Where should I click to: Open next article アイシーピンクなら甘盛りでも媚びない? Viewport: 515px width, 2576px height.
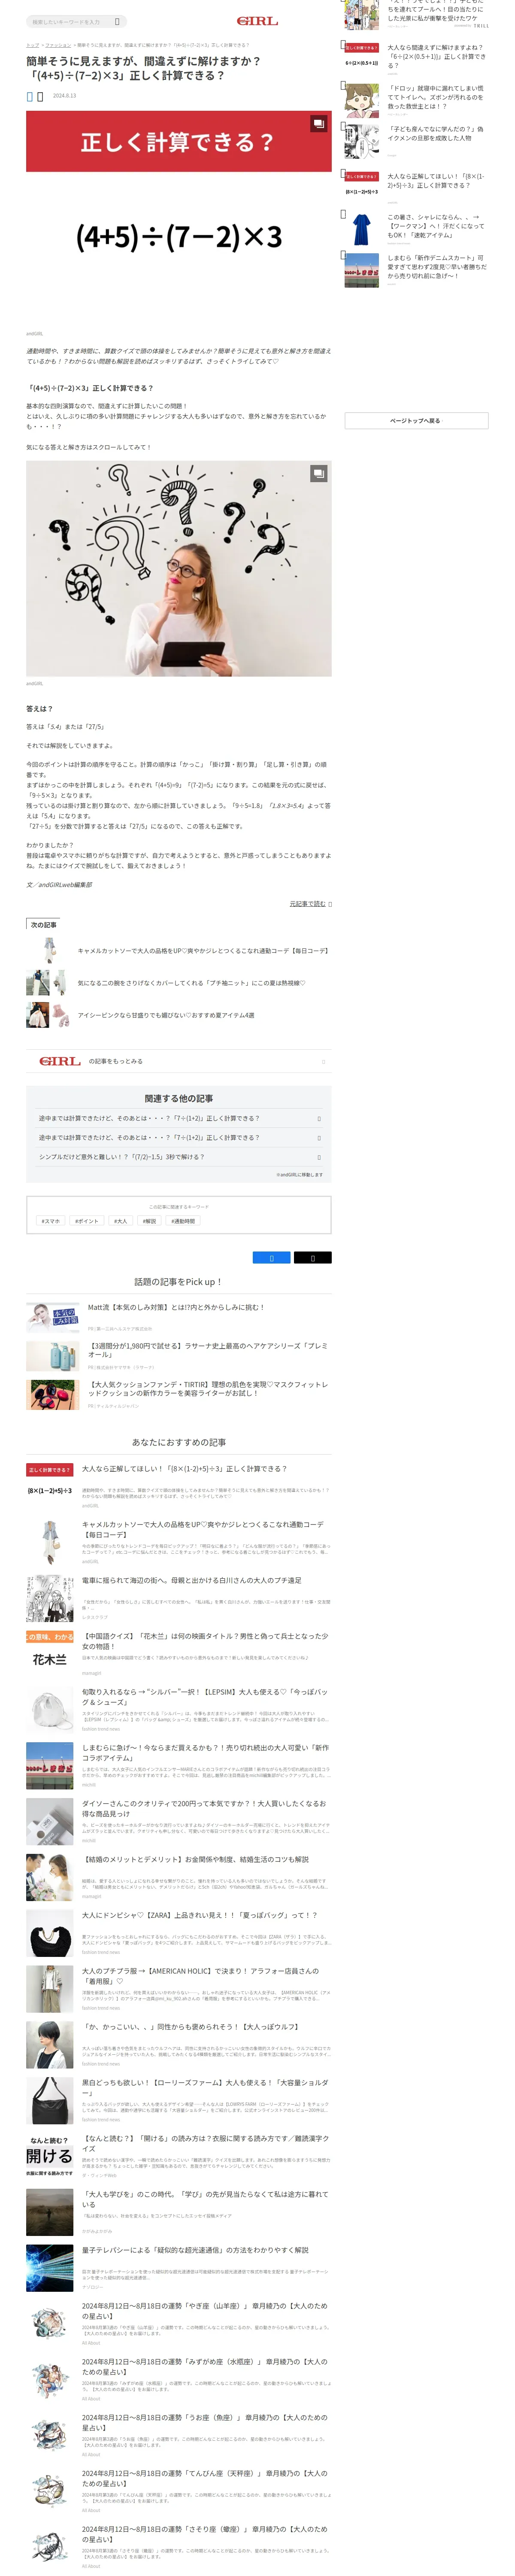(x=166, y=1014)
